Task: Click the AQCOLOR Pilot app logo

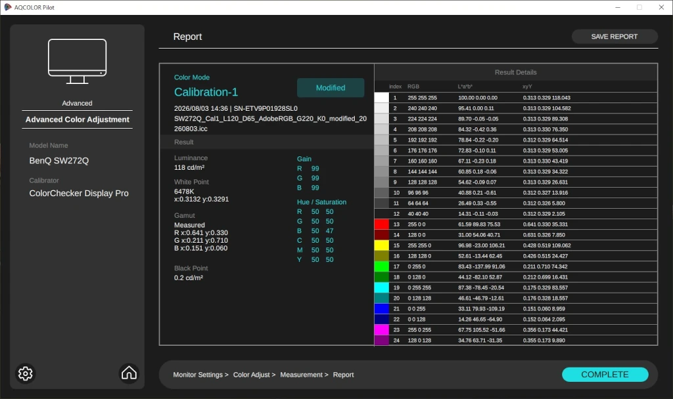Action: click(x=8, y=7)
